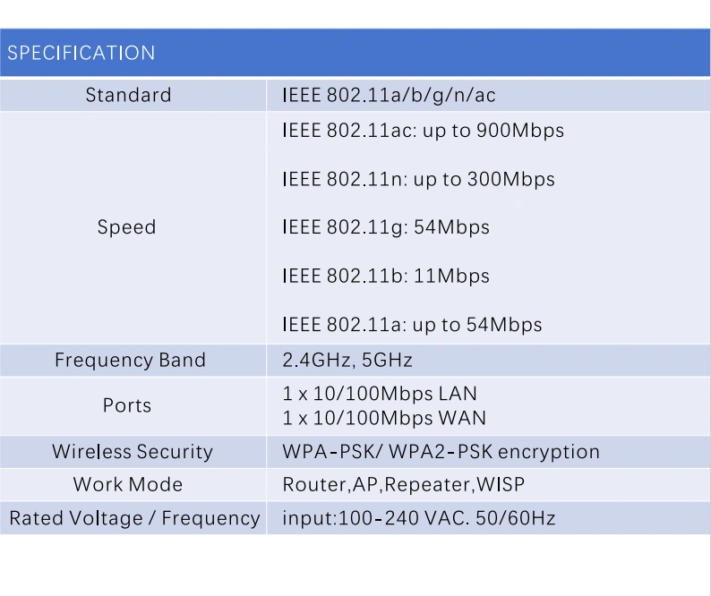This screenshot has height=596, width=711.
Task: Click the 2.4GHz, 5GHz value
Action: click(347, 361)
